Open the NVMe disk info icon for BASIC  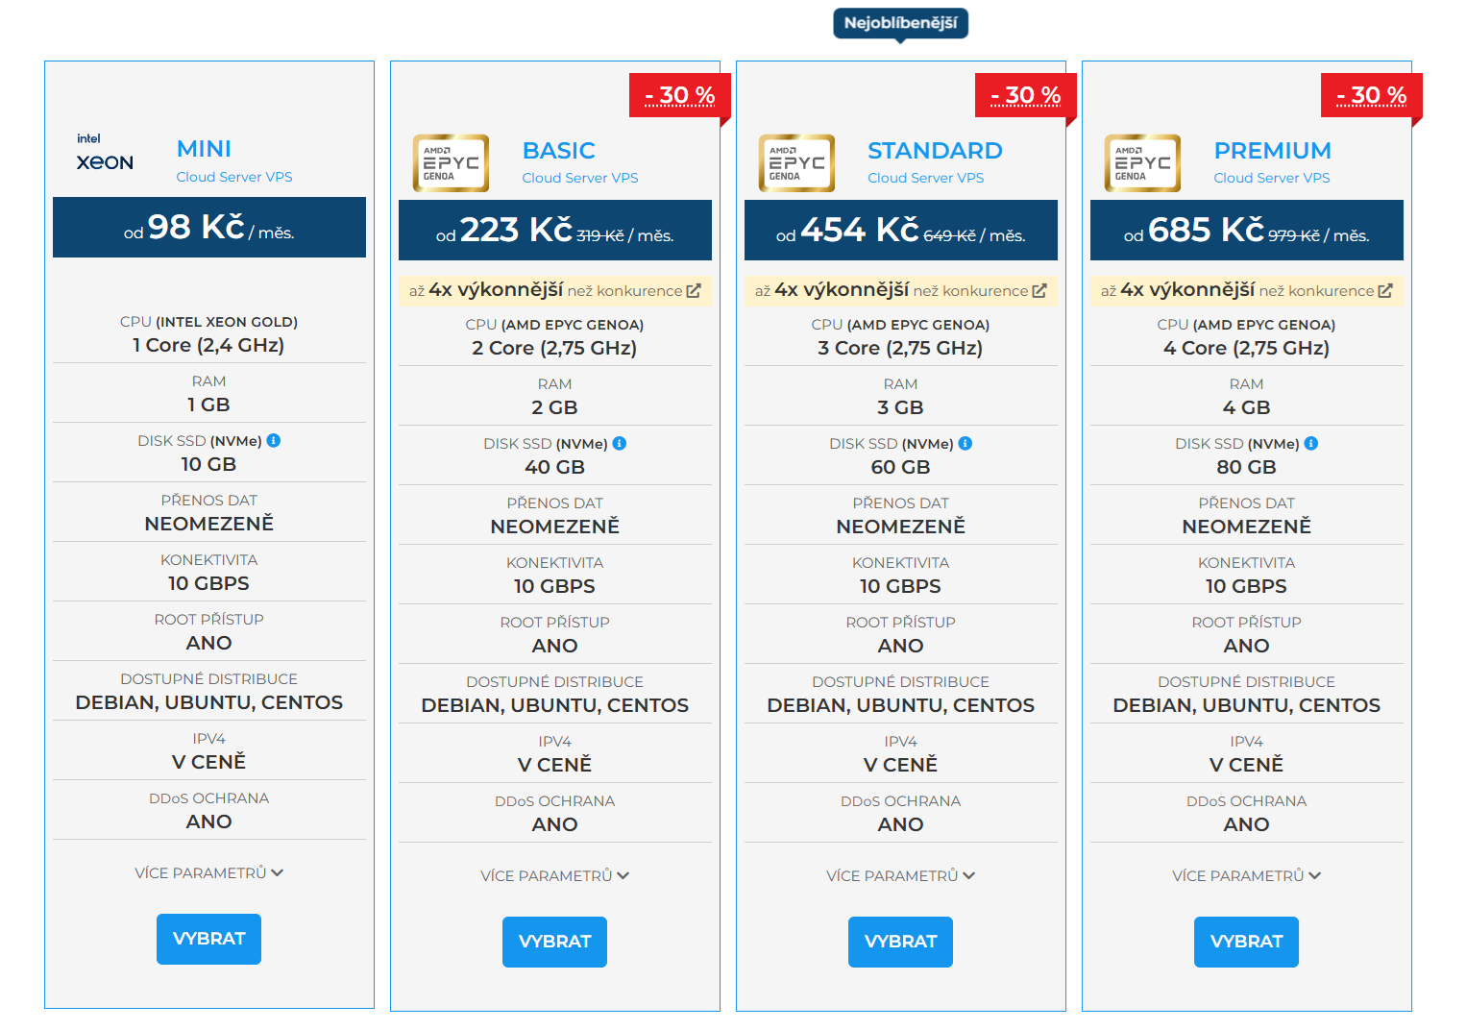(620, 443)
